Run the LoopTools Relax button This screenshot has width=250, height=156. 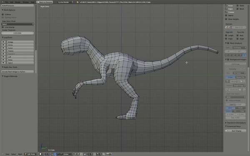[20, 60]
